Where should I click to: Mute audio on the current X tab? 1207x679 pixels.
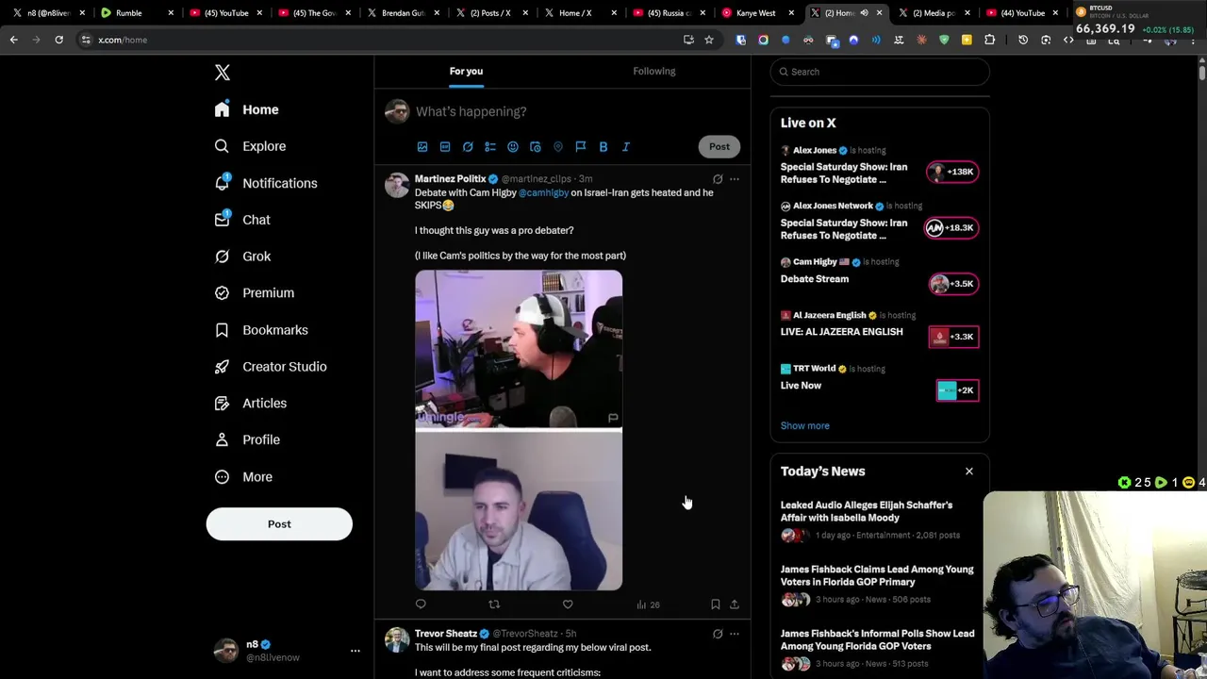click(864, 13)
